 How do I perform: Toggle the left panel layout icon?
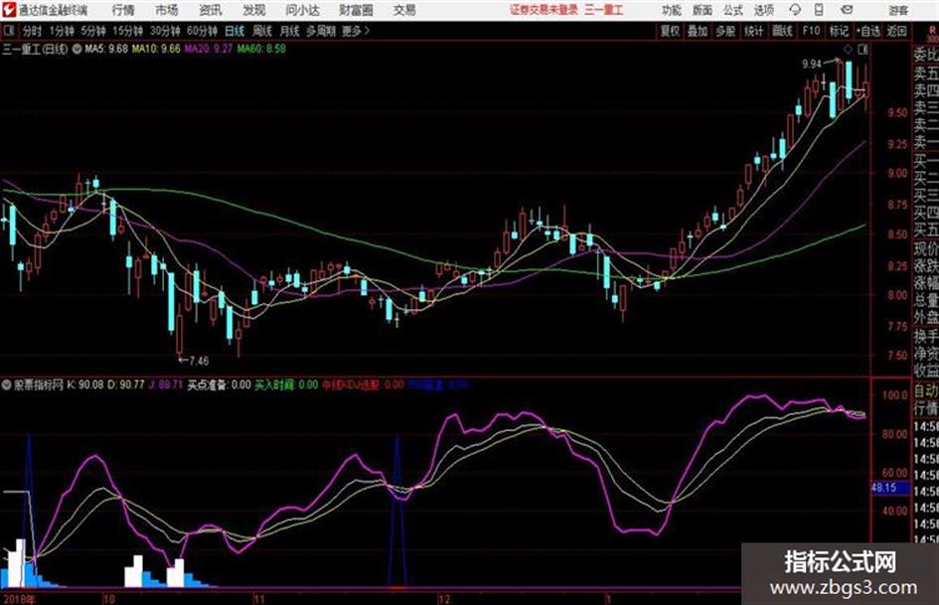pyautogui.click(x=8, y=31)
